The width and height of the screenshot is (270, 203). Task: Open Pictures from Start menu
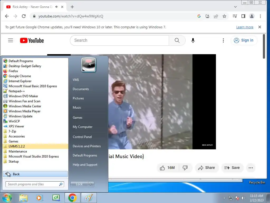[x=78, y=98]
